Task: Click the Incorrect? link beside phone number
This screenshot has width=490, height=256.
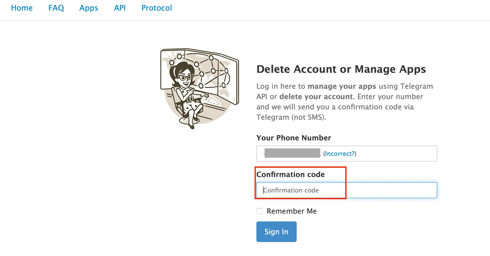Action: pos(340,154)
